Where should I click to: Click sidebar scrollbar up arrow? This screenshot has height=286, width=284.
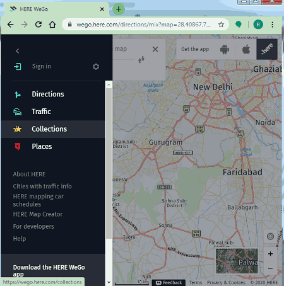pos(109,85)
